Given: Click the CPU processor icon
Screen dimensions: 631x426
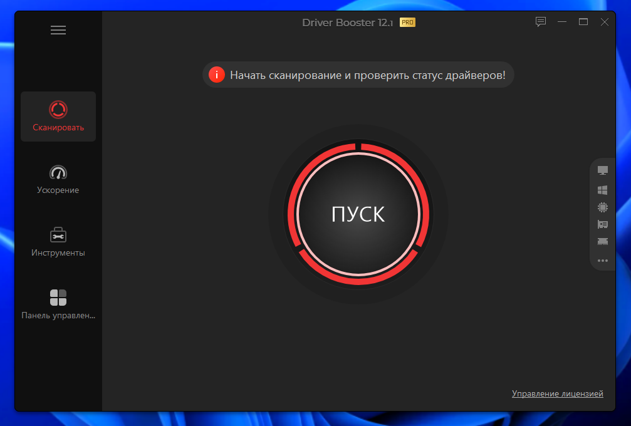Looking at the screenshot, I should click(x=602, y=206).
